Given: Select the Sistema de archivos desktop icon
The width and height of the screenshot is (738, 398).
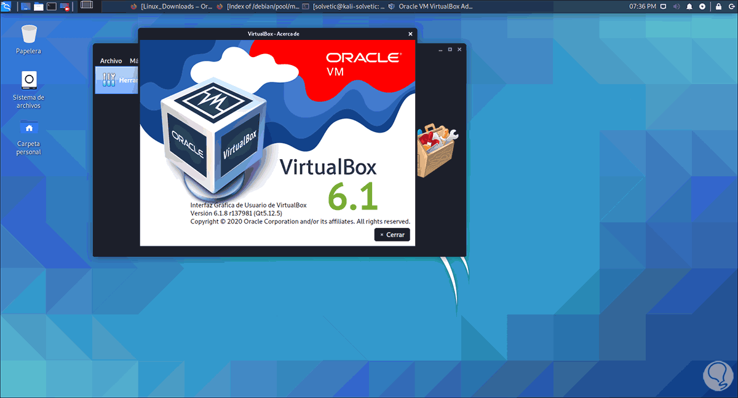Looking at the screenshot, I should (28, 90).
